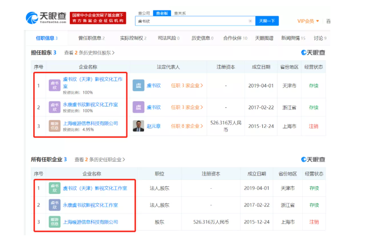The height and width of the screenshot is (241, 383).
Task: Open 赵元章's photo thumbnail
Action: [x=138, y=126]
